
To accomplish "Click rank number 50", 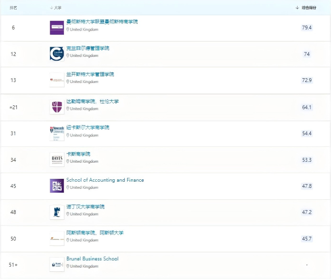I will pos(13,239).
